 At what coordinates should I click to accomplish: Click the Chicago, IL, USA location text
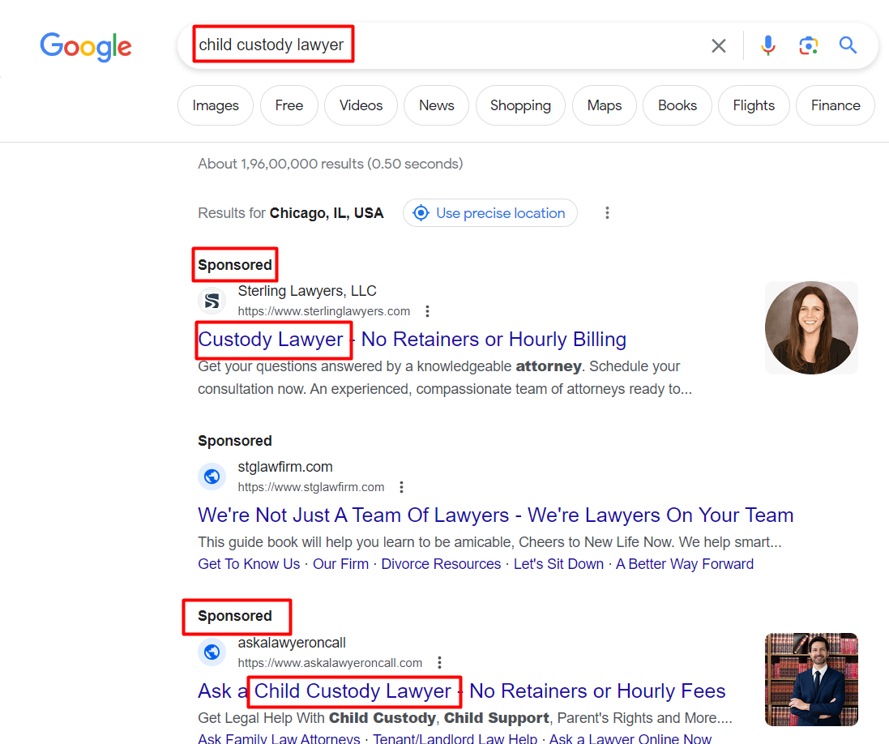pos(327,213)
